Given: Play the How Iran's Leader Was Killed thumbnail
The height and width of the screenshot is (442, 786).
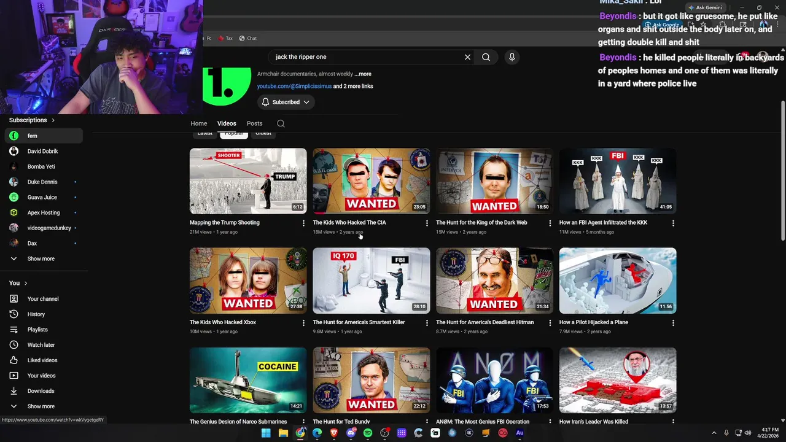Looking at the screenshot, I should 618,380.
